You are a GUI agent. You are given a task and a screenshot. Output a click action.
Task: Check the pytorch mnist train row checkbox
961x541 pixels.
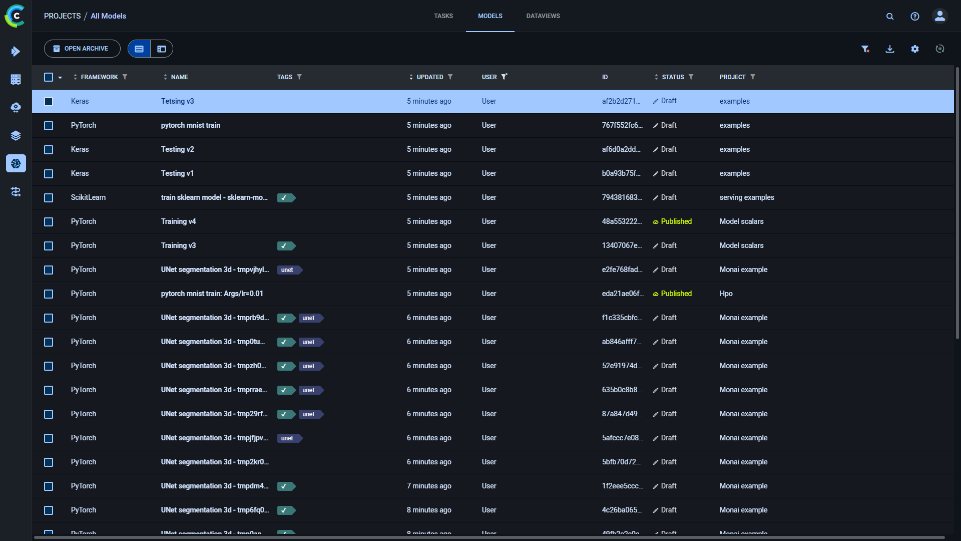(49, 126)
